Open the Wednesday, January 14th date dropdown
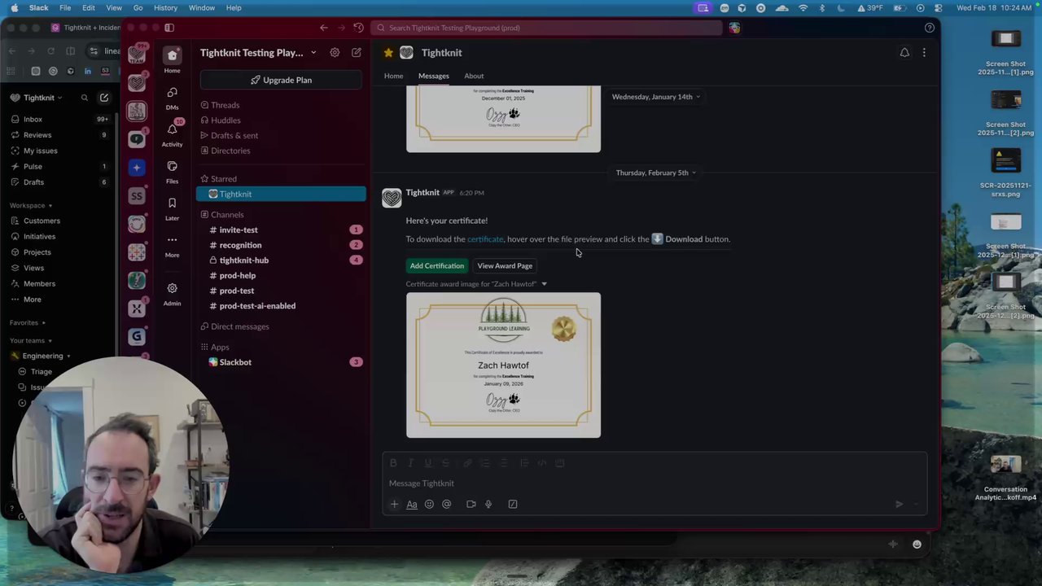This screenshot has height=586, width=1042. pos(656,97)
